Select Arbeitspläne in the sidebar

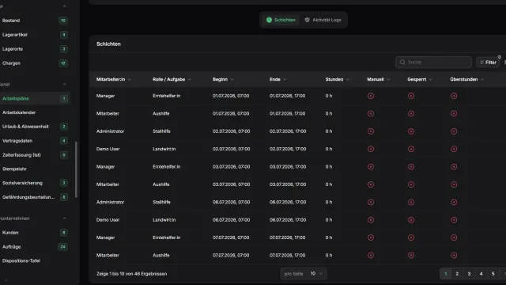tap(34, 98)
